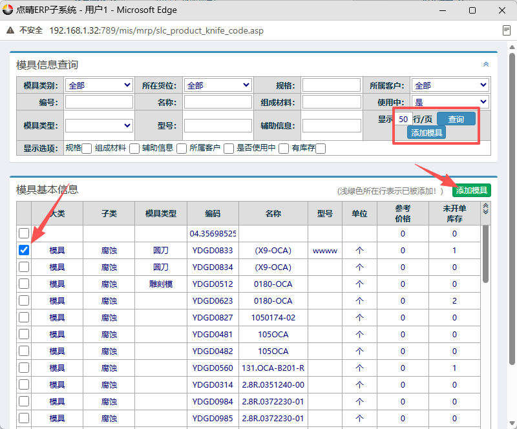This screenshot has width=517, height=429.
Task: Click the not-secure warning triangle icon
Action: (10, 30)
